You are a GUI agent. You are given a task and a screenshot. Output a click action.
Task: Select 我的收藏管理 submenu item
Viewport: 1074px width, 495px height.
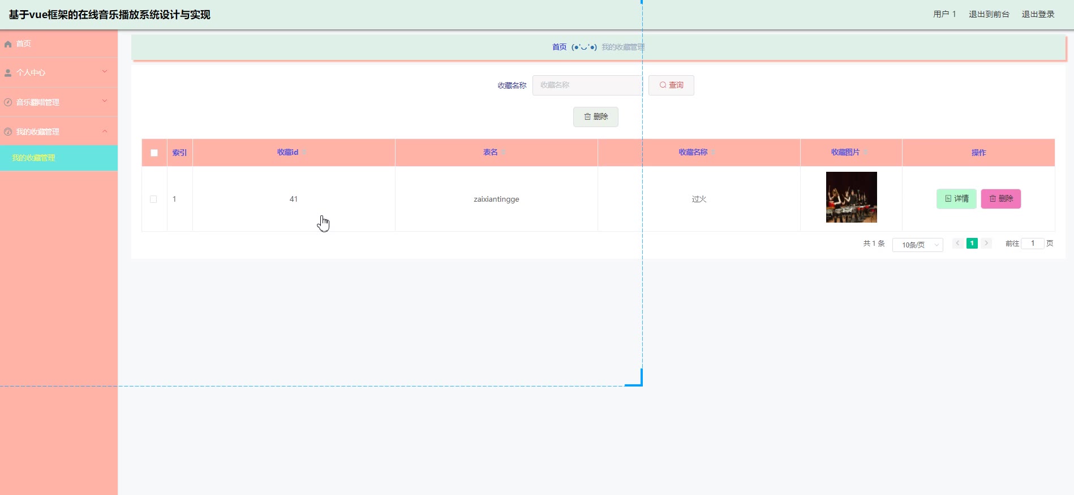coord(59,158)
